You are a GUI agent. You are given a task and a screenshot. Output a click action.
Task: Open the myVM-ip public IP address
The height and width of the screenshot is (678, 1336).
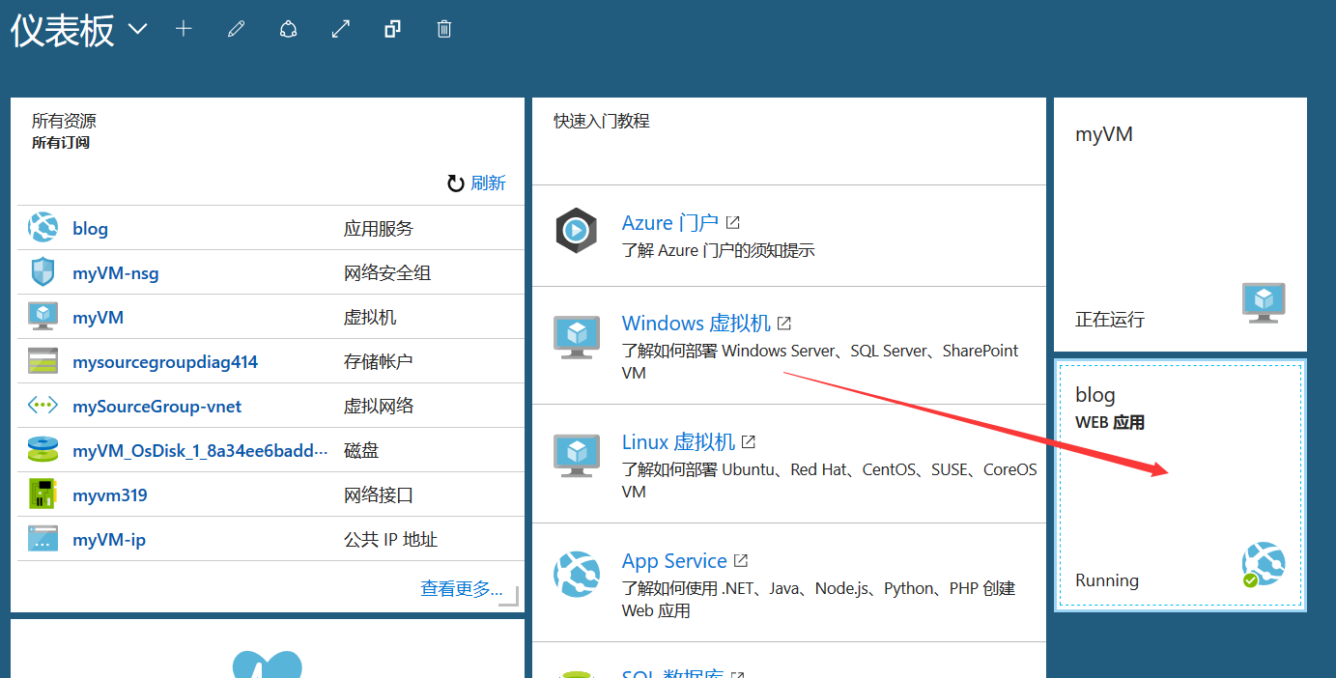[109, 540]
